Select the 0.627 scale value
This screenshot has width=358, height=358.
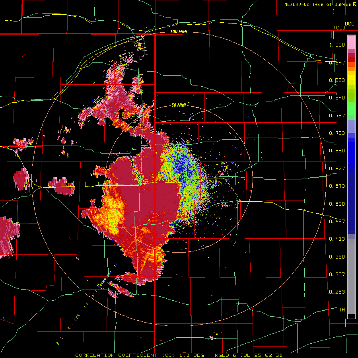point(337,169)
